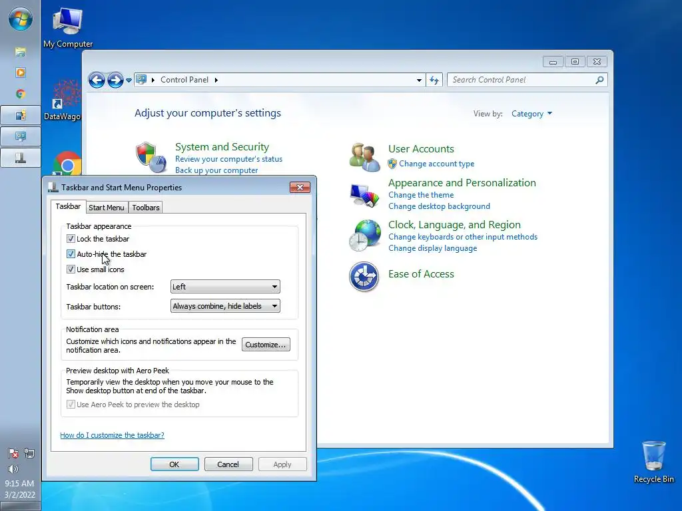
Task: Open the Windows Start orb
Action: click(x=21, y=19)
